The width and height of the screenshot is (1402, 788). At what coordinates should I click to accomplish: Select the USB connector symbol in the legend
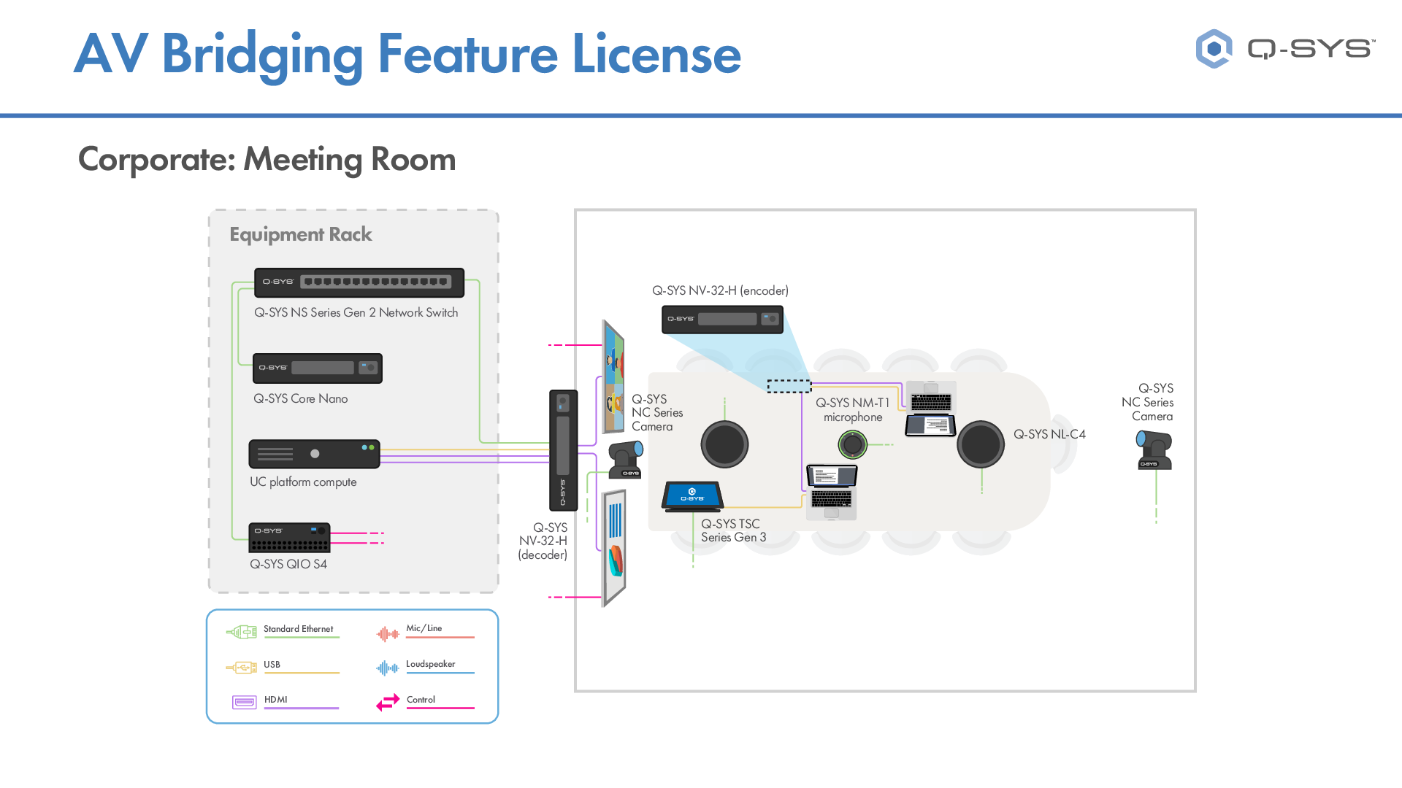(x=242, y=666)
